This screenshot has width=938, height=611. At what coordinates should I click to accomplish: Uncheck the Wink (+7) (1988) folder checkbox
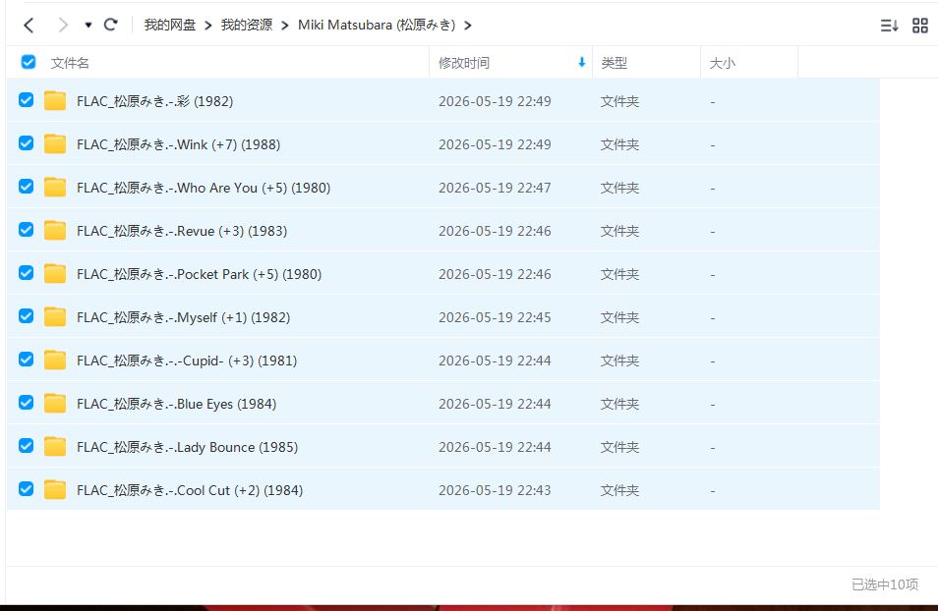(x=26, y=143)
